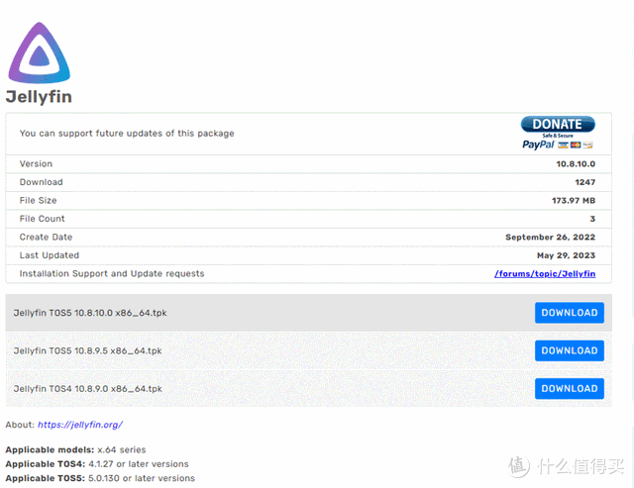Click the support future updates message
The width and height of the screenshot is (634, 488).
click(x=127, y=134)
